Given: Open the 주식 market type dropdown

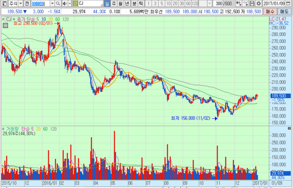Looking at the screenshot, I should (x=21, y=3).
